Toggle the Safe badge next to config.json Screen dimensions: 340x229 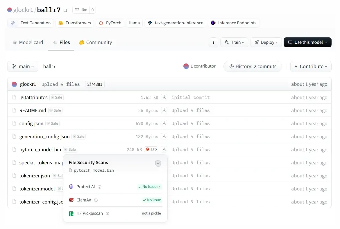point(52,123)
